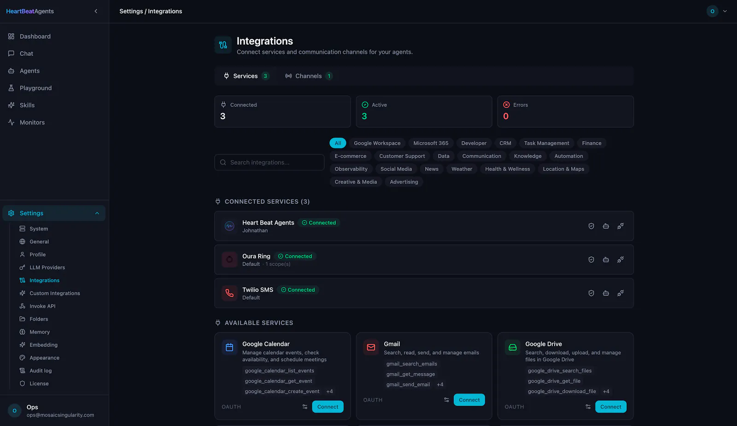Open Google Calendar configuration sliders icon
The height and width of the screenshot is (426, 737).
click(x=304, y=407)
